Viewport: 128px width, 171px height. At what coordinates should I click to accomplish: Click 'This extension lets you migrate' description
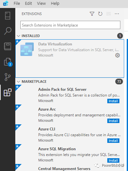[79, 155]
